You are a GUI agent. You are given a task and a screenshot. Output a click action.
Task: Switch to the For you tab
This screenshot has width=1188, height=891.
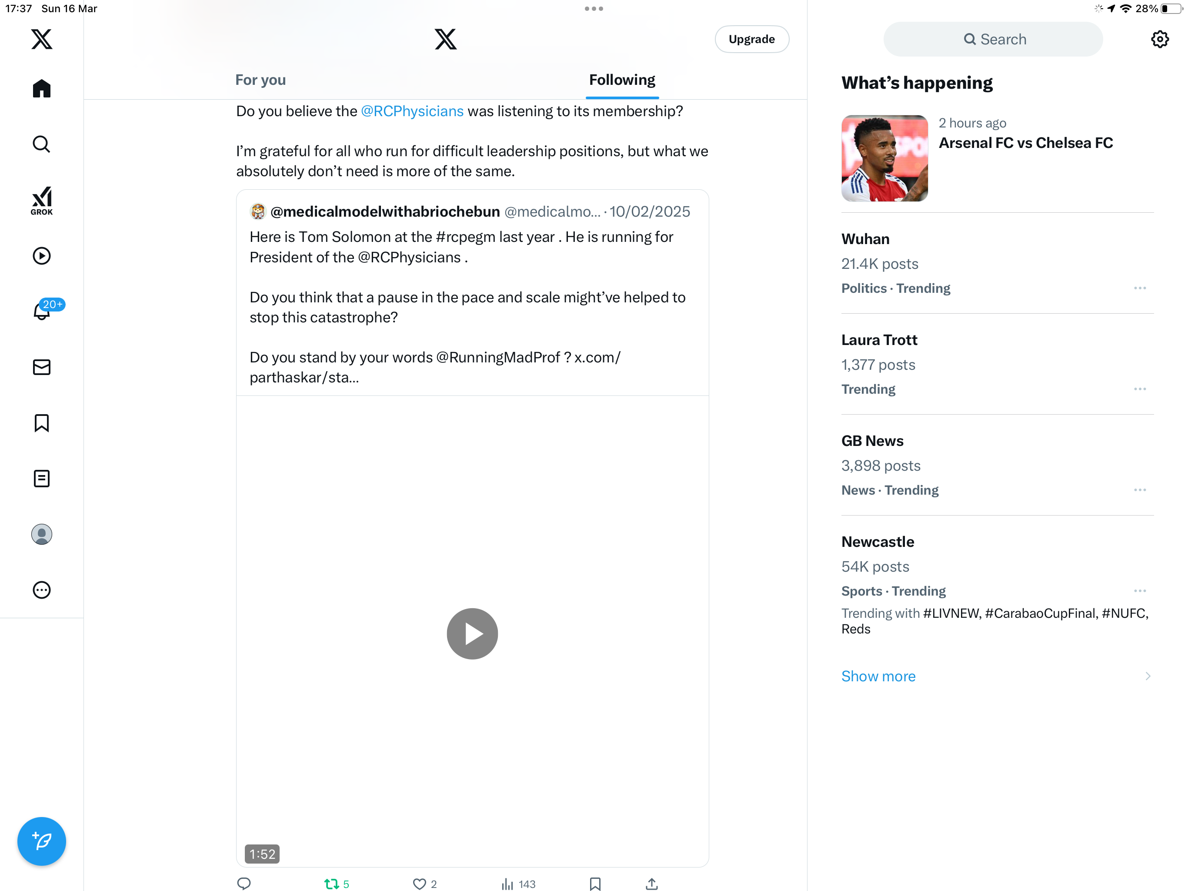tap(260, 80)
